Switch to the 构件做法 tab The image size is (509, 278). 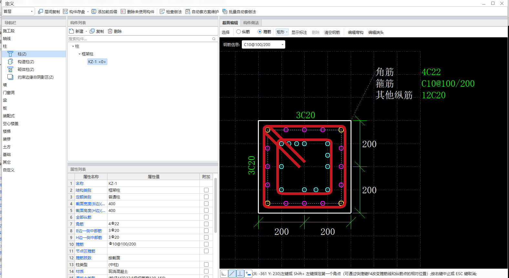[x=251, y=23]
